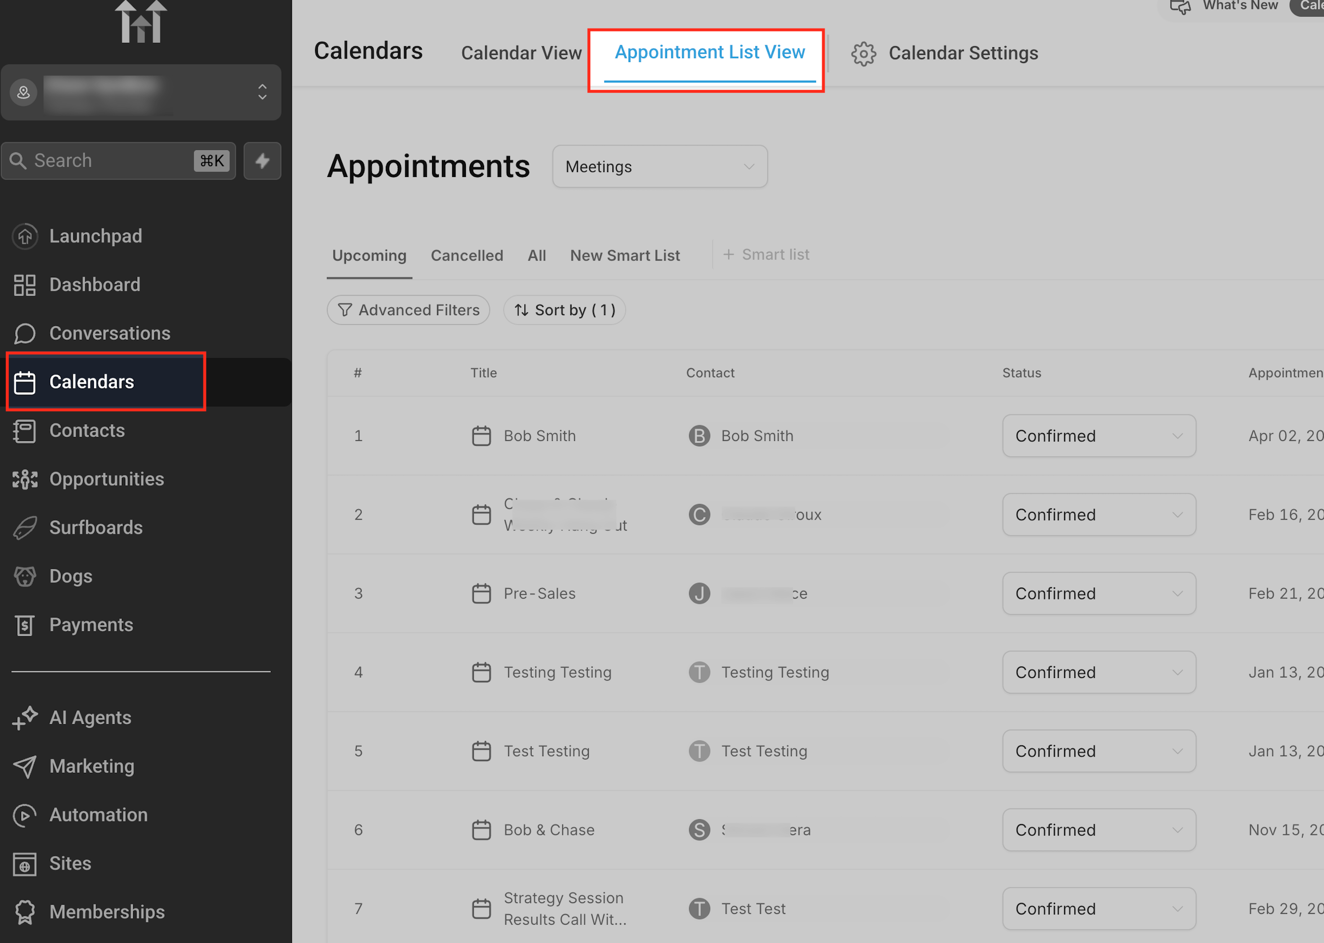Select the All appointments tab
The height and width of the screenshot is (943, 1324).
pos(536,256)
